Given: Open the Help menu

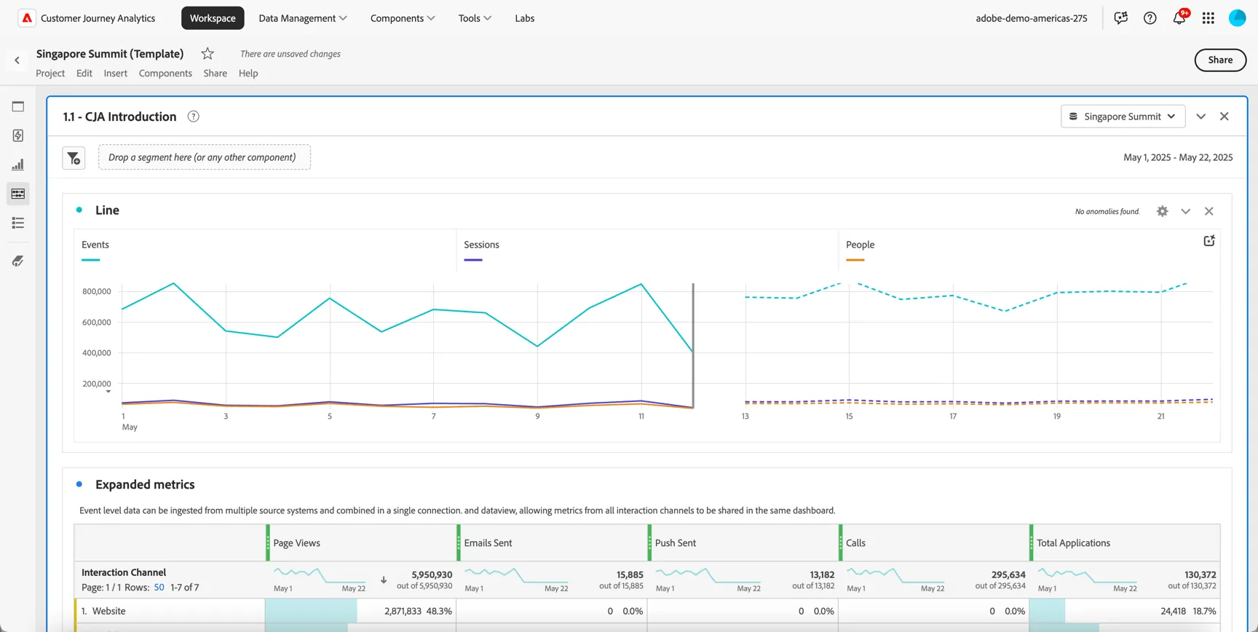Looking at the screenshot, I should pos(248,73).
